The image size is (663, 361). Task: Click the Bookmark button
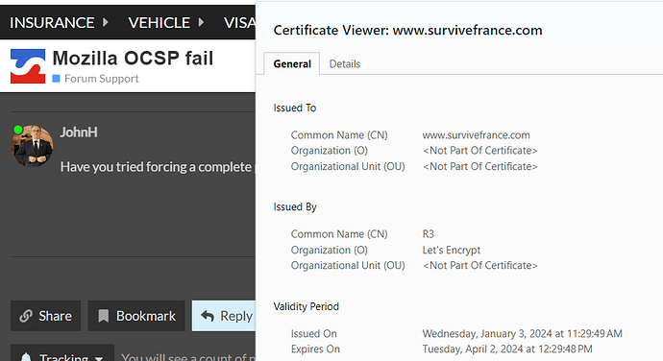tap(136, 316)
